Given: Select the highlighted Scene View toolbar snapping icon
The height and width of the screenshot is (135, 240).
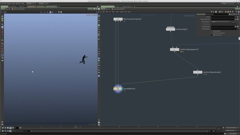Looking at the screenshot, I should [50, 12].
